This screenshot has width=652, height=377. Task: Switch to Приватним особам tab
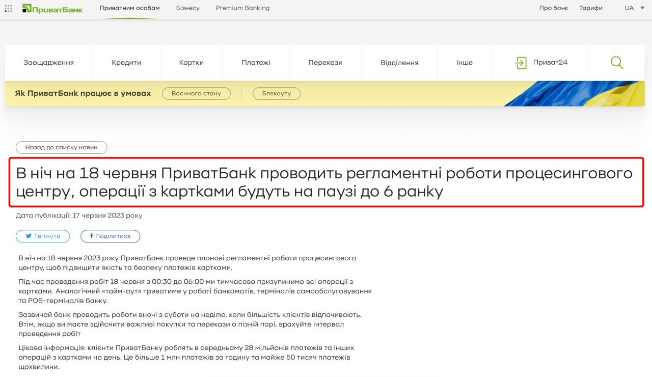point(129,8)
